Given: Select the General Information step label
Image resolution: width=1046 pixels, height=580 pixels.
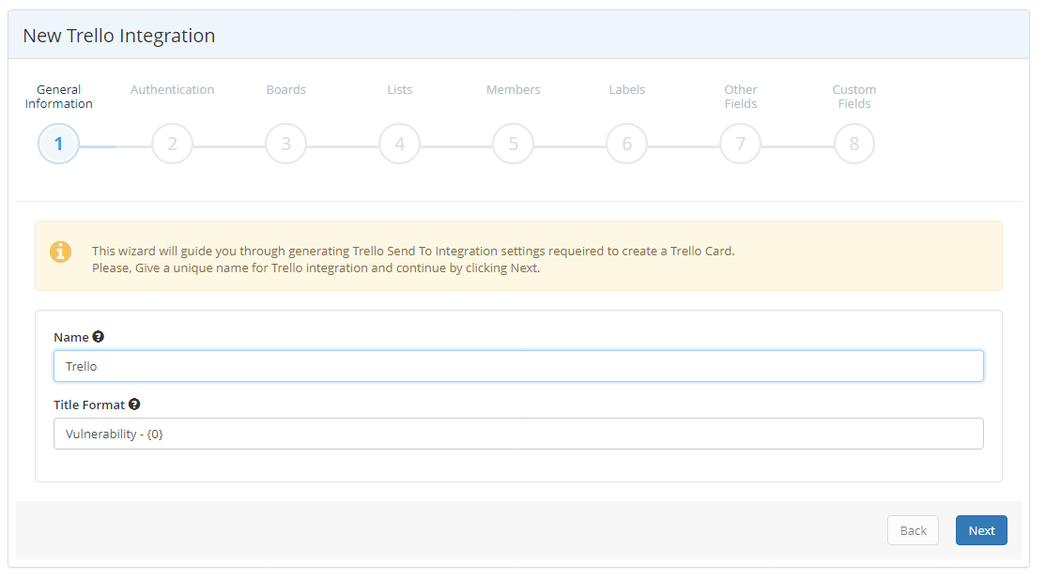Looking at the screenshot, I should 58,96.
